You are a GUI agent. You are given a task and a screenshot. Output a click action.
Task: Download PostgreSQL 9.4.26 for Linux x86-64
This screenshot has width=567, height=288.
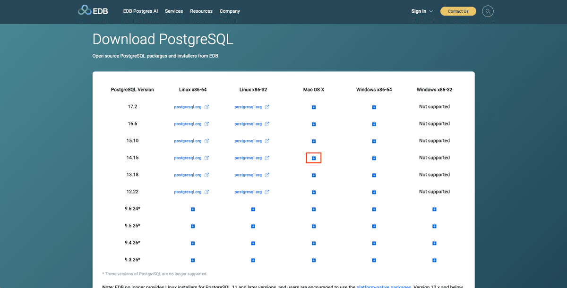pos(193,243)
